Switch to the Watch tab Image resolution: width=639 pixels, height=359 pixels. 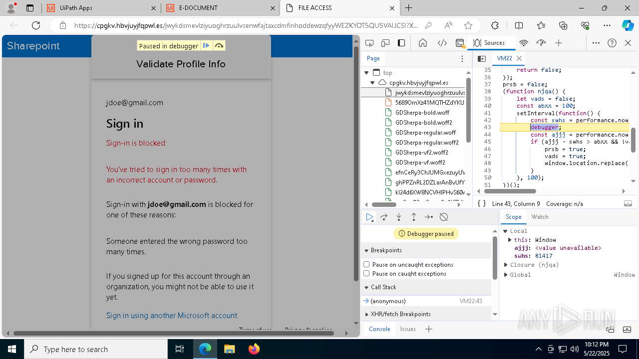tap(540, 217)
